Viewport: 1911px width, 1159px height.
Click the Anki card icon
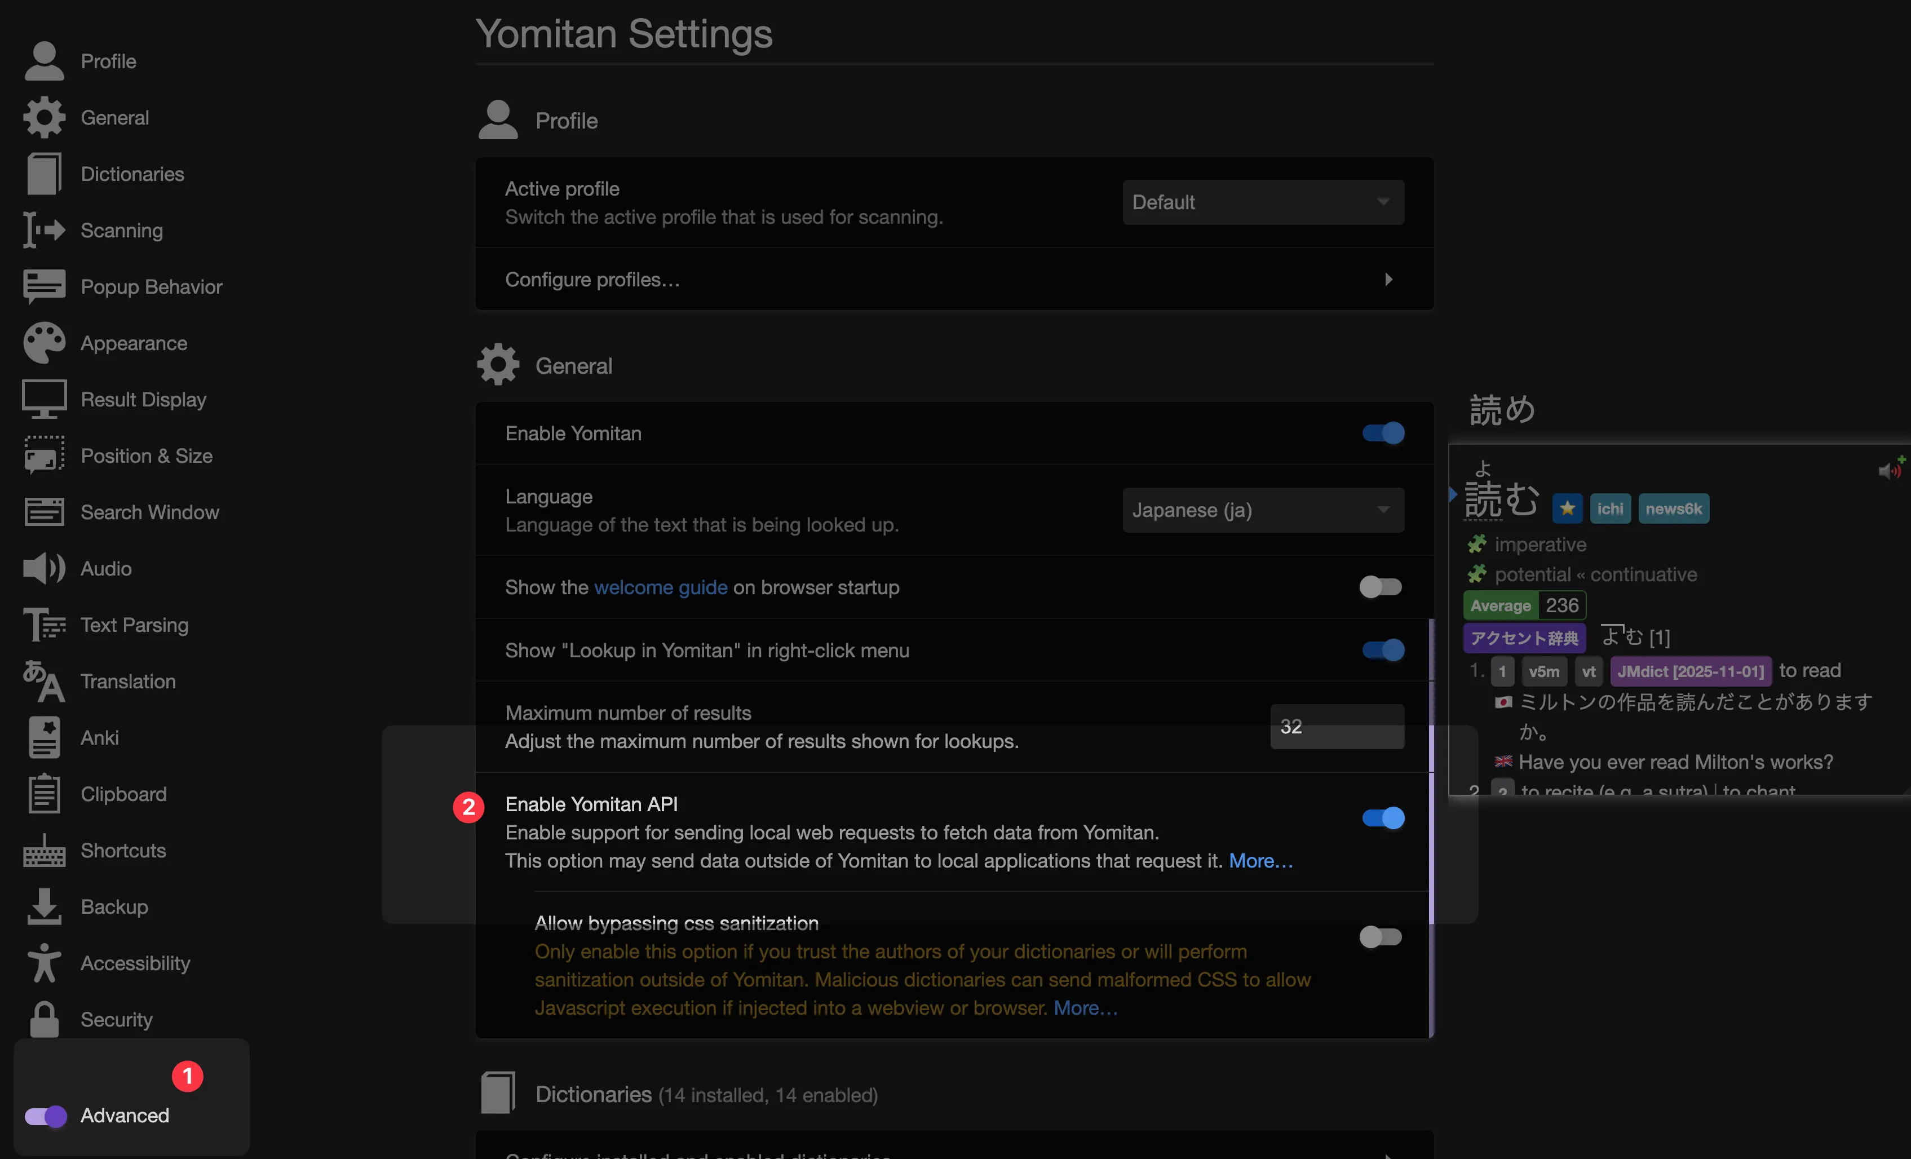pyautogui.click(x=44, y=737)
